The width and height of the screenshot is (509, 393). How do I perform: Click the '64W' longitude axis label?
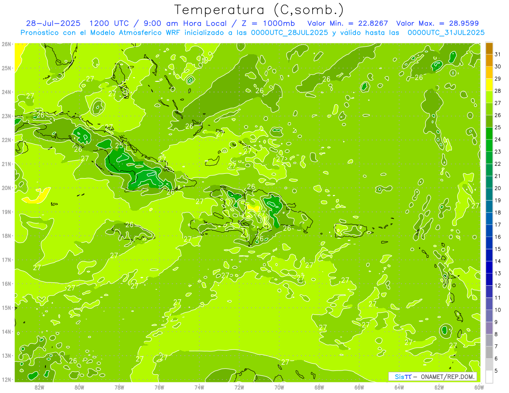[x=399, y=387]
